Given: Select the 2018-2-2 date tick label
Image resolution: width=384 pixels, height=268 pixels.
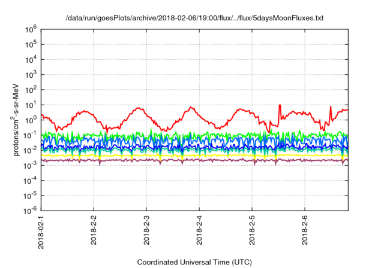Looking at the screenshot, I should 94,230.
